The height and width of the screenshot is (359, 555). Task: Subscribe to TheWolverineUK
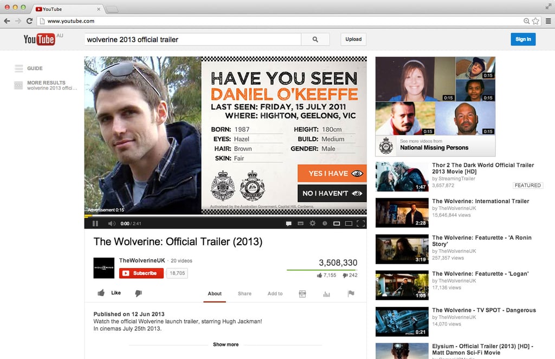point(141,273)
